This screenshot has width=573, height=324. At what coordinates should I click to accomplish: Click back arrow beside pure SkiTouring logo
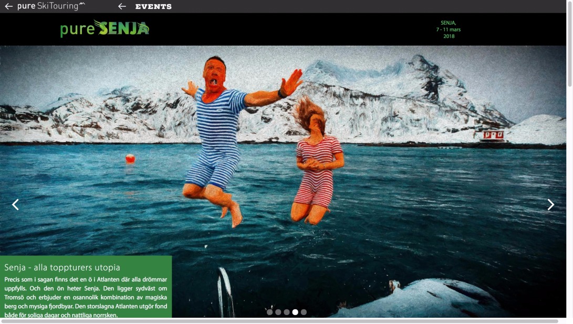(x=8, y=6)
